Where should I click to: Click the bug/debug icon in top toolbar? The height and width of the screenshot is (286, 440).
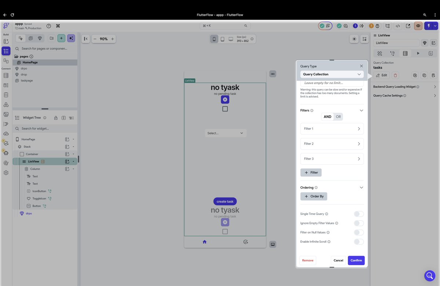(x=378, y=26)
